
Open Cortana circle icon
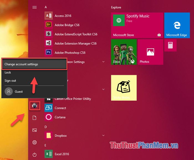click(48, 117)
